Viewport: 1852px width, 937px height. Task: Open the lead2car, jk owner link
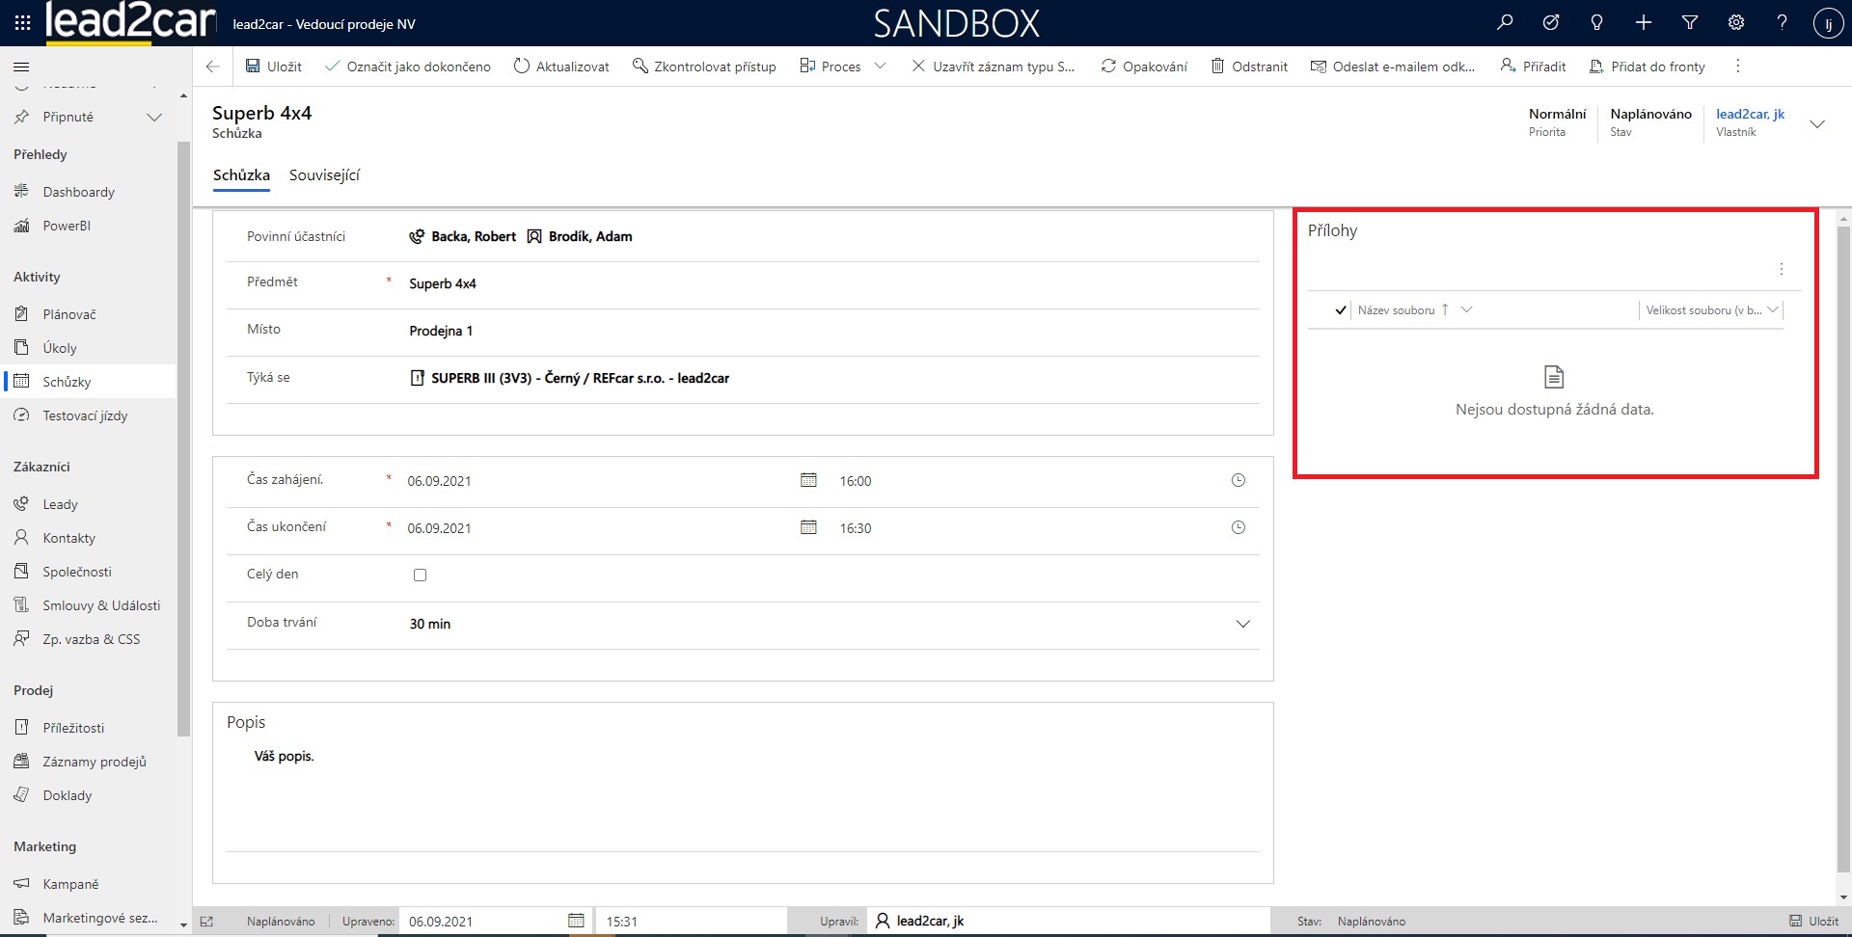[x=1750, y=114]
